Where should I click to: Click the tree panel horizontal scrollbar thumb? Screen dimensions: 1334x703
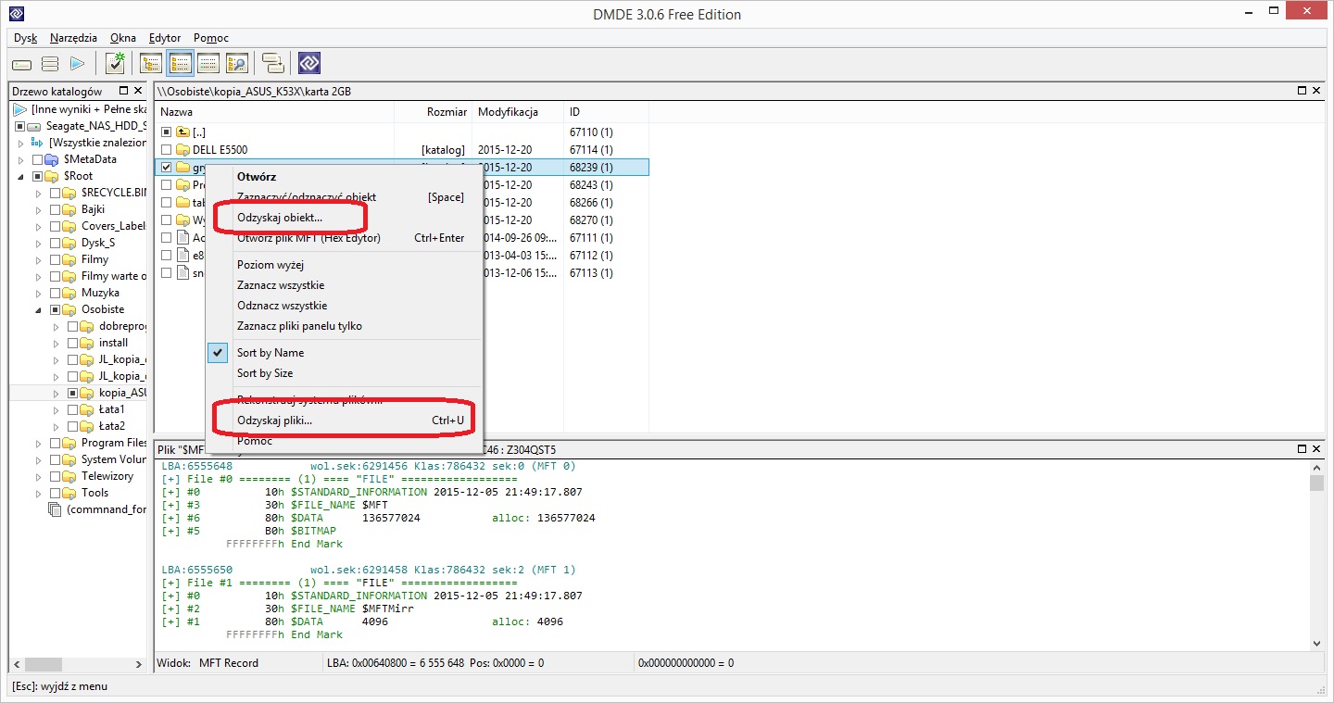(44, 664)
